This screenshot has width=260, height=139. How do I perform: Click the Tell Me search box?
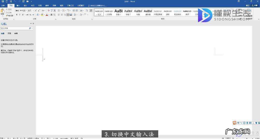(97, 6)
